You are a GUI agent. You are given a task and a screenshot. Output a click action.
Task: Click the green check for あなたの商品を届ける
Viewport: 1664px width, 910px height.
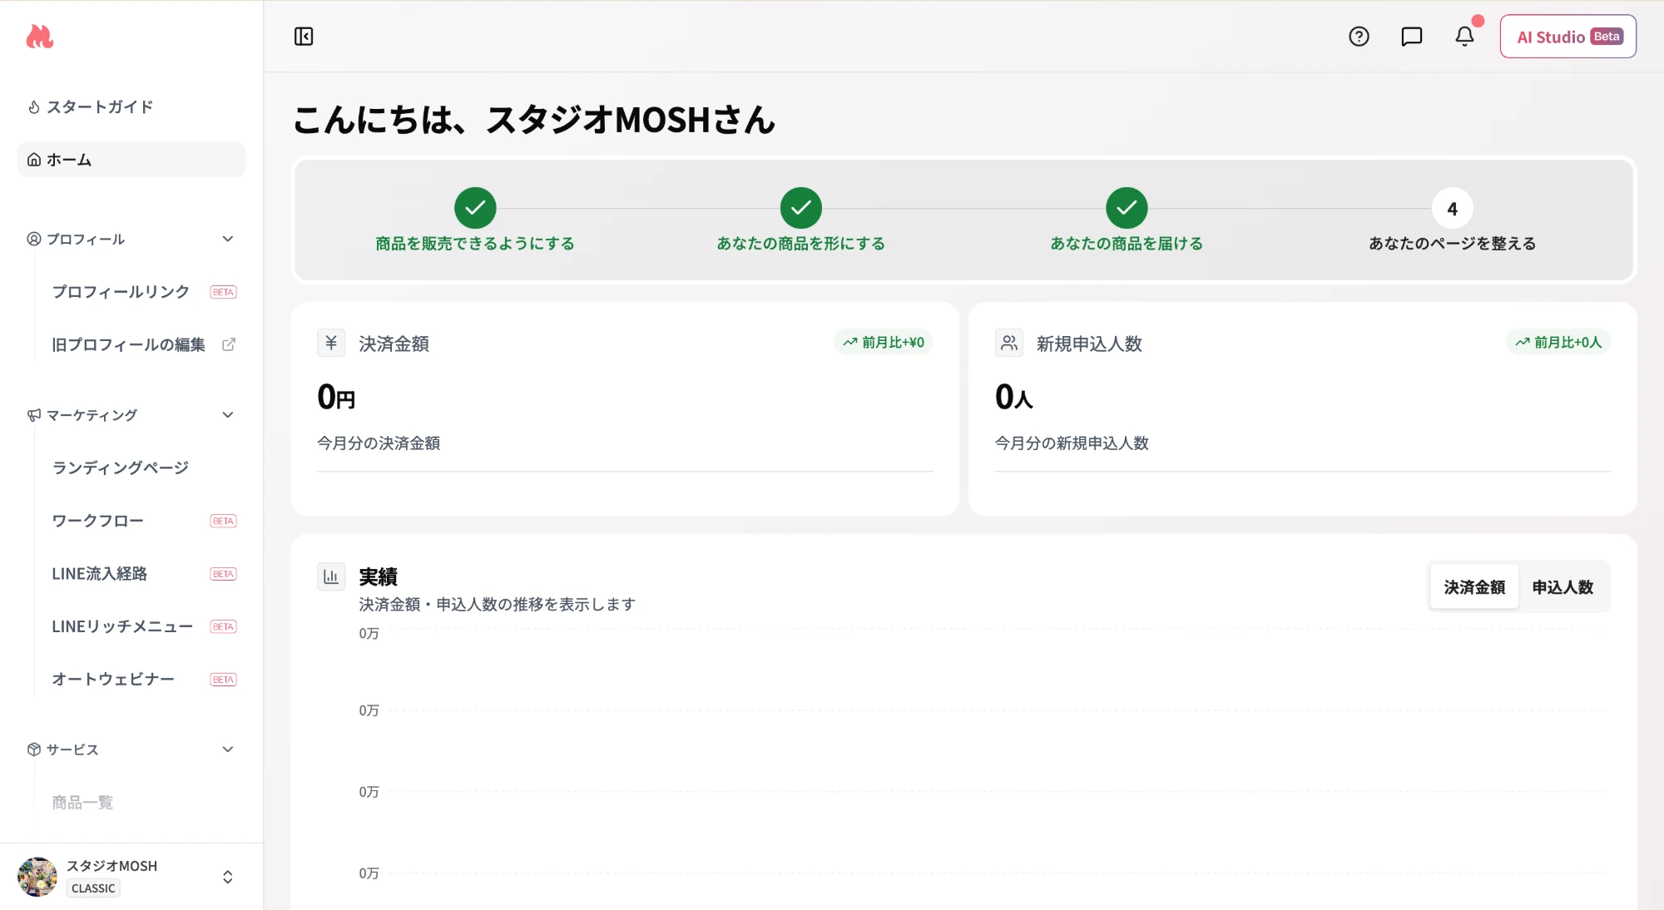tap(1127, 208)
